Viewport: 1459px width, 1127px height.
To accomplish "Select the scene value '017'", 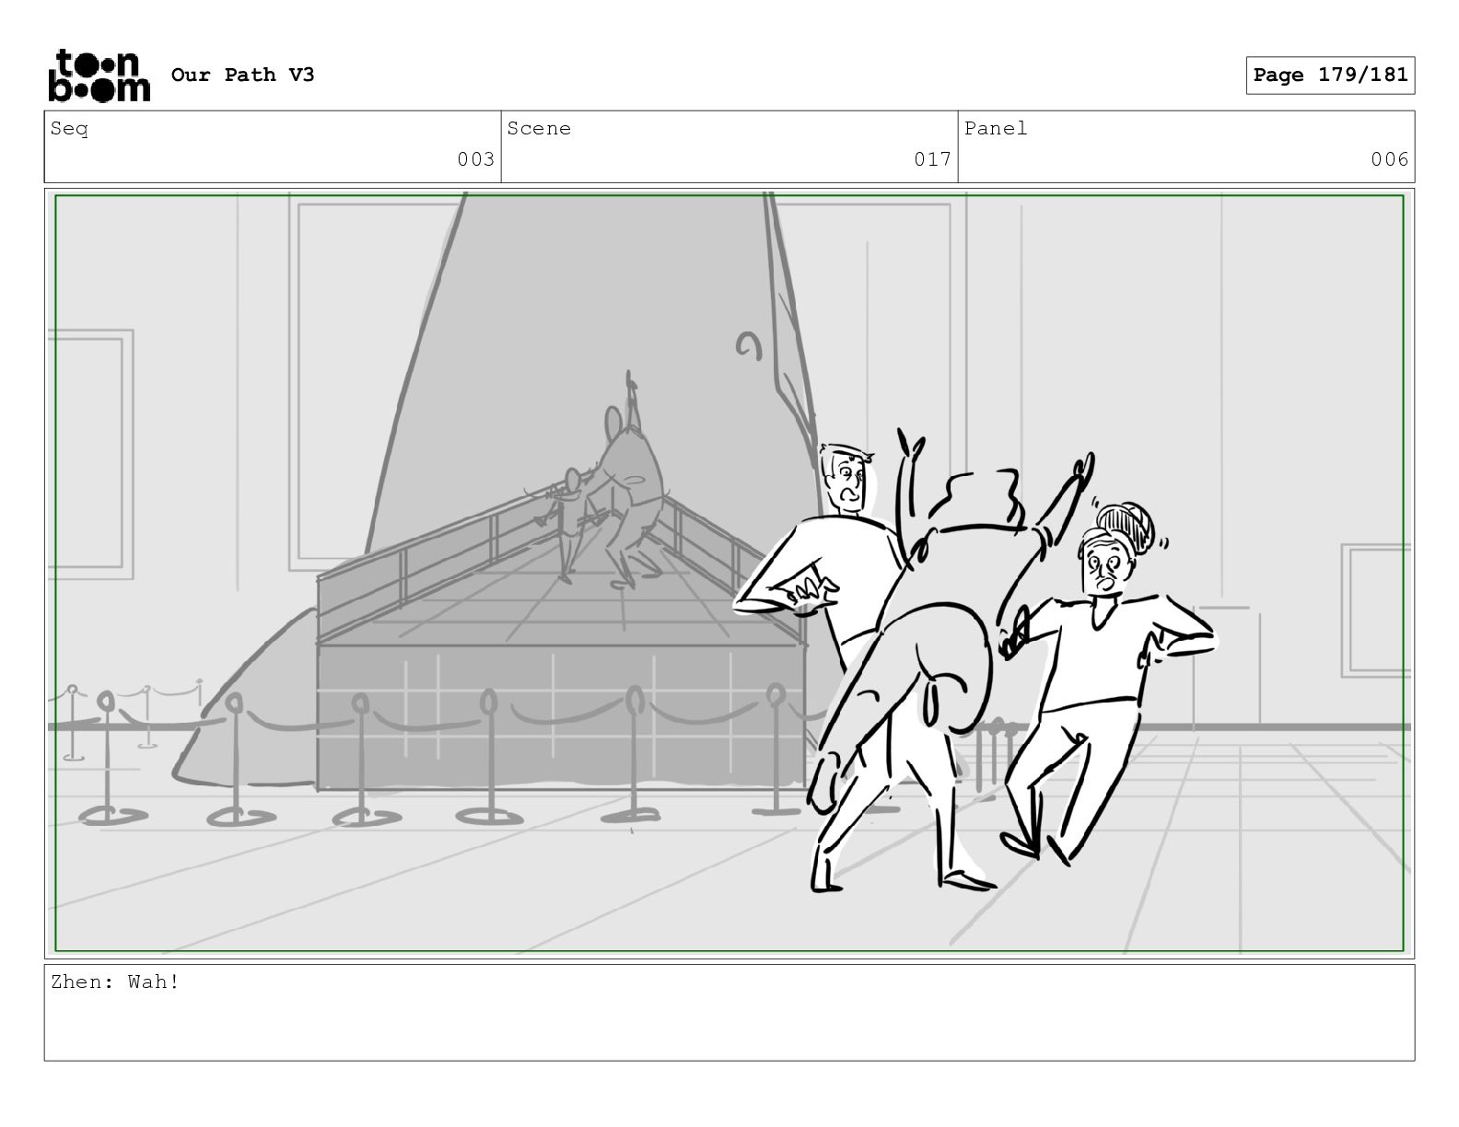I will pyautogui.click(x=932, y=159).
